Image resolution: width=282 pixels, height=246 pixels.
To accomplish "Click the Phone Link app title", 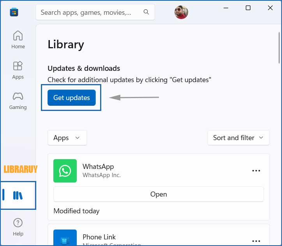I will pyautogui.click(x=99, y=237).
